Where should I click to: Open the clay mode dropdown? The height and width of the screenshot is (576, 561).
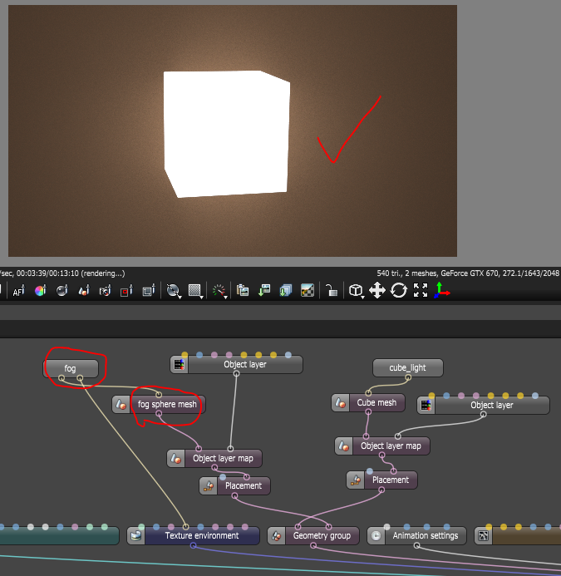coord(173,291)
